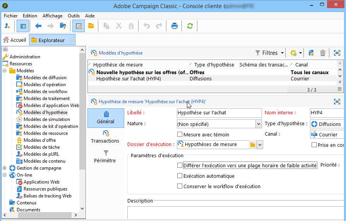Open Administration in the tree
The image size is (346, 221).
tap(25, 57)
